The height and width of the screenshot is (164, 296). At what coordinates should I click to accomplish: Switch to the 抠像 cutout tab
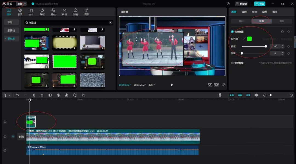pyautogui.click(x=261, y=21)
